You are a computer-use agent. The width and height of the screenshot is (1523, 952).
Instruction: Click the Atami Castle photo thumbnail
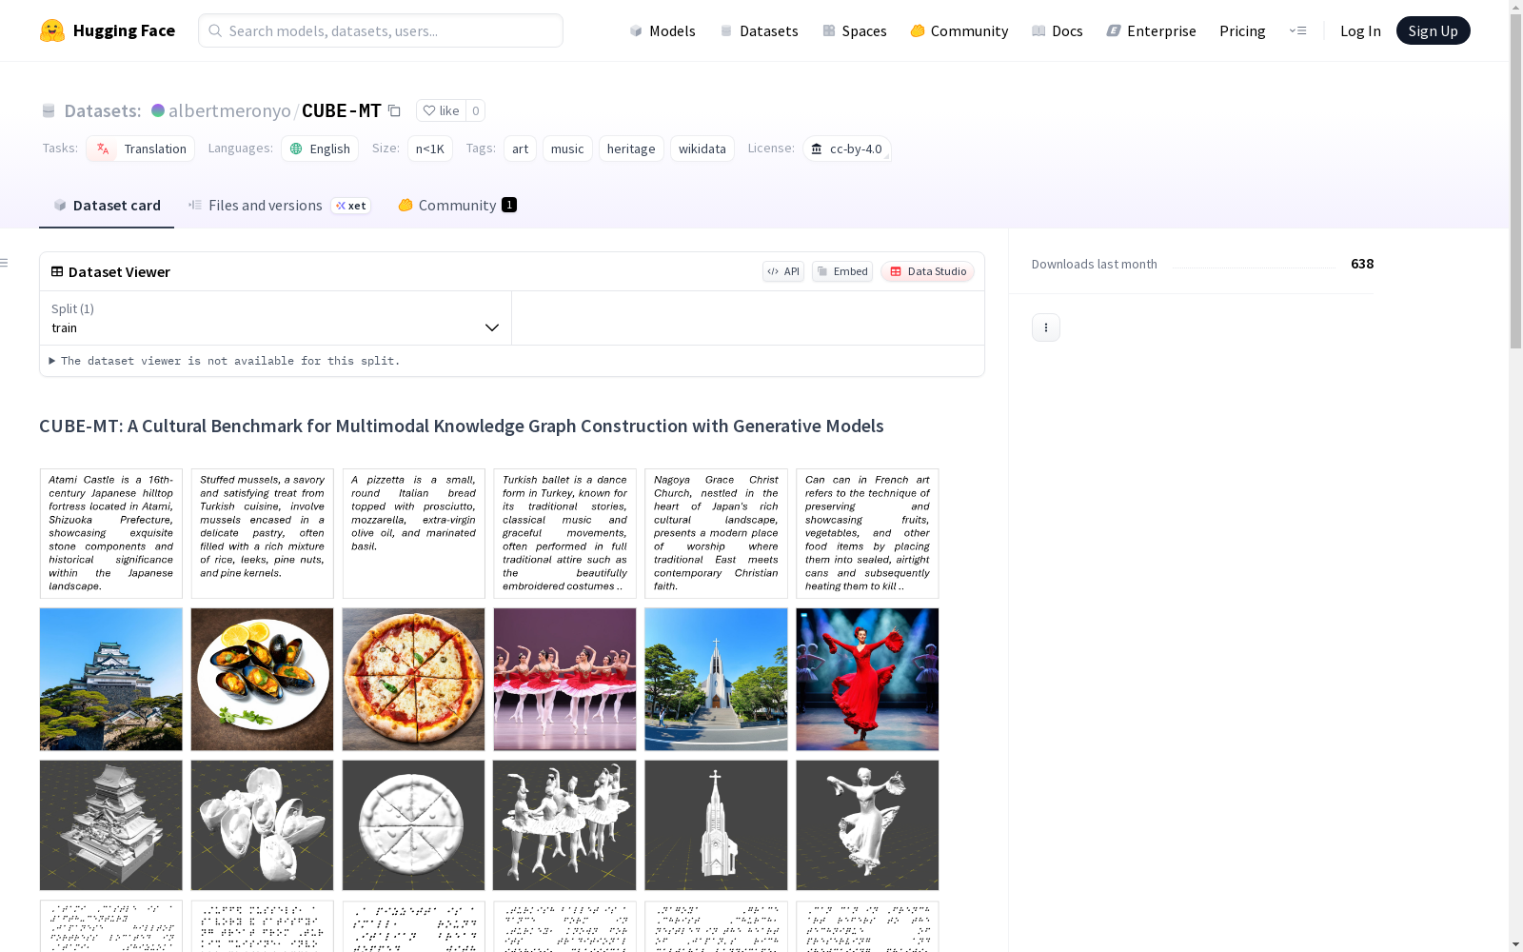[111, 680]
